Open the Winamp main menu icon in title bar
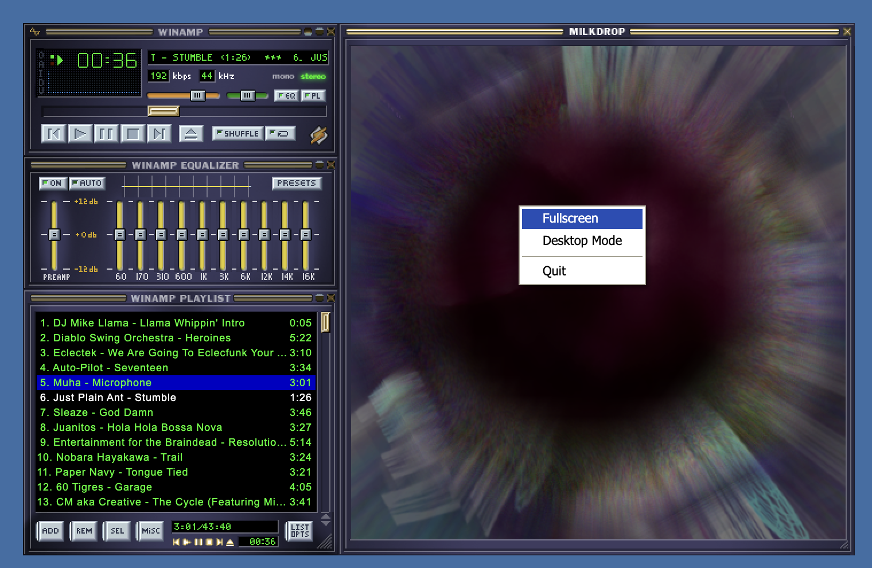872x568 pixels. [x=35, y=32]
